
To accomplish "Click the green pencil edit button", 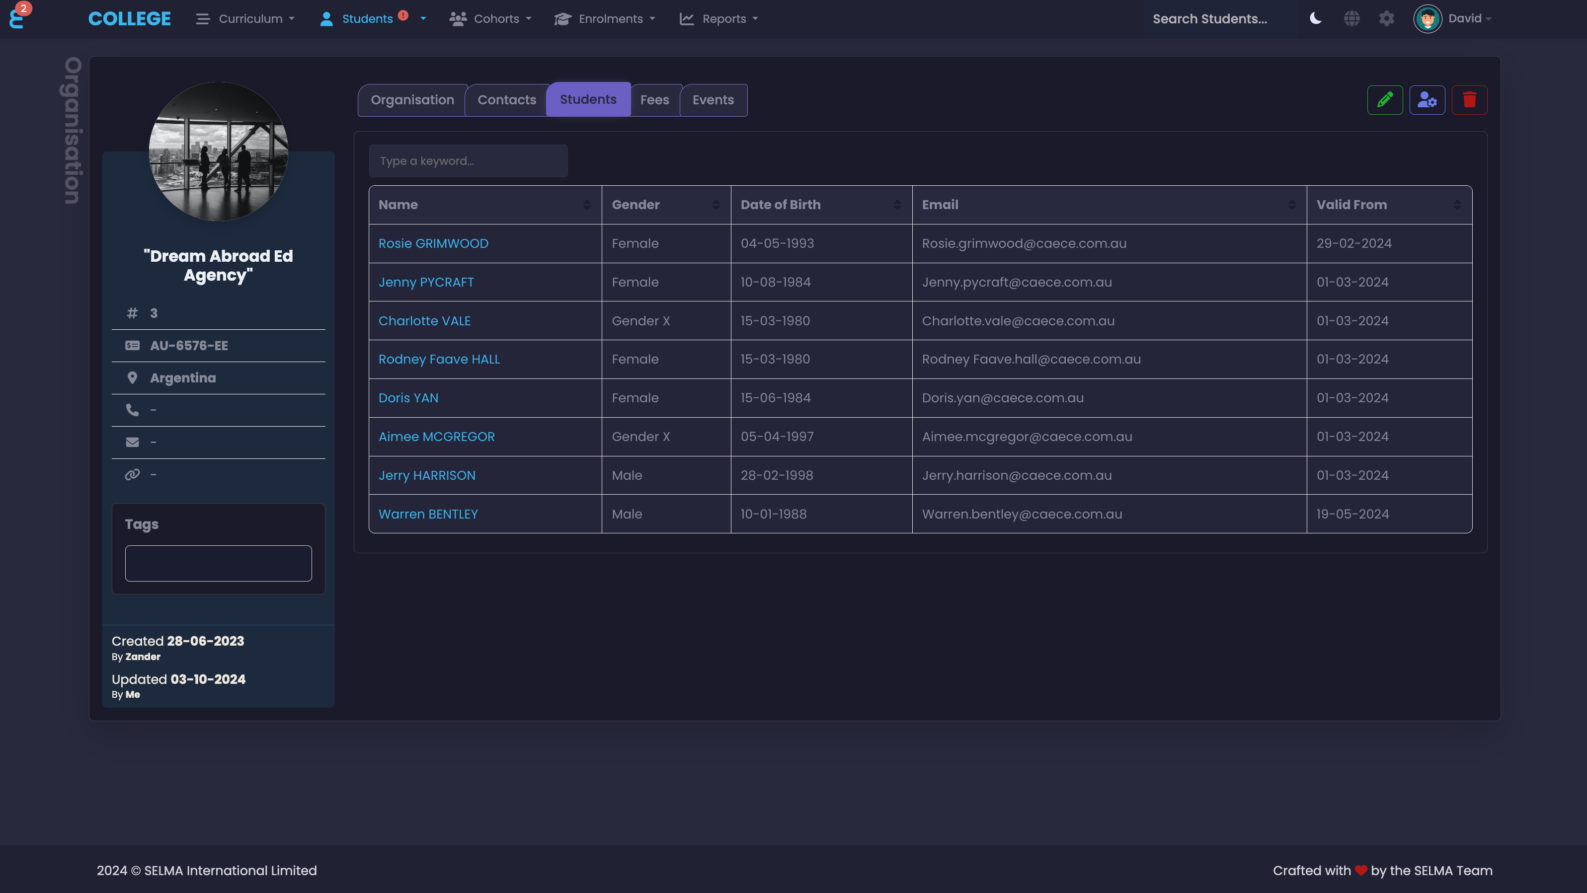I will click(1384, 100).
